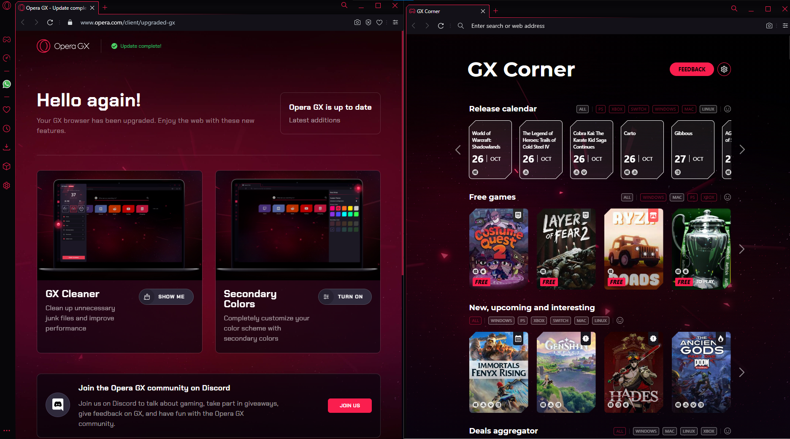This screenshot has width=790, height=439.
Task: Open history clock icon in sidebar
Action: 7,129
